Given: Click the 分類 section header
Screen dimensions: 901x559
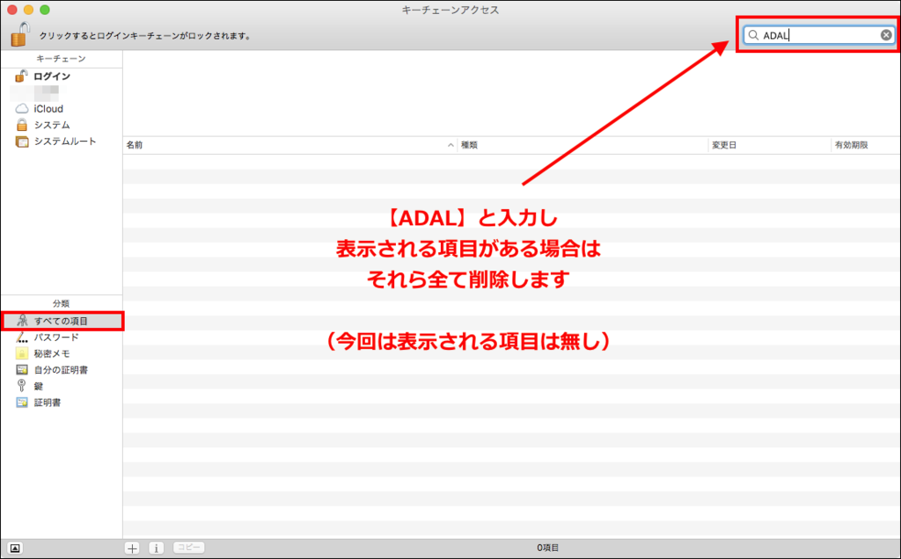Looking at the screenshot, I should tap(61, 303).
